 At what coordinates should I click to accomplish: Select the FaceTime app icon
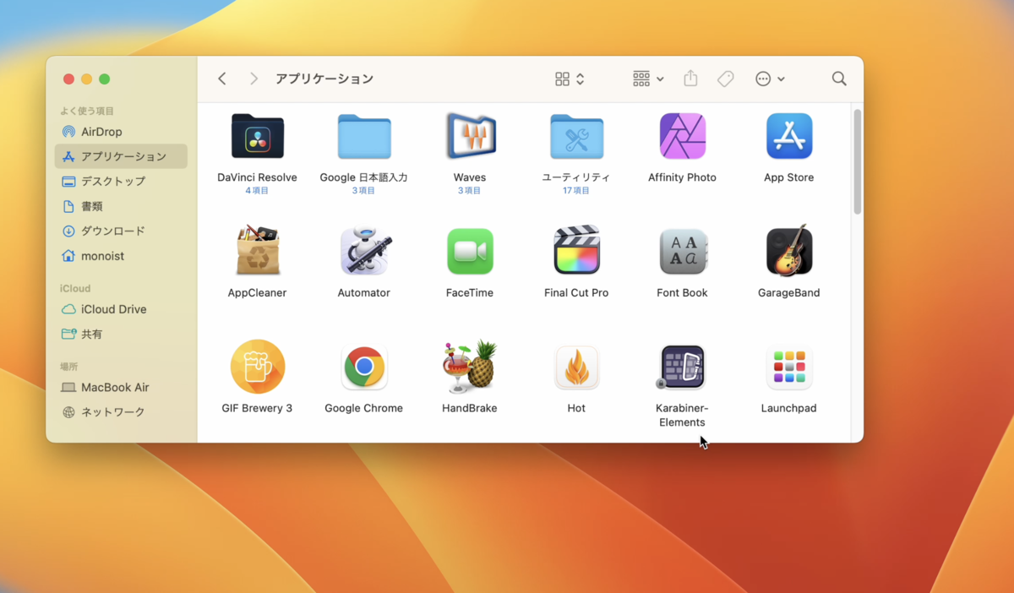(470, 251)
